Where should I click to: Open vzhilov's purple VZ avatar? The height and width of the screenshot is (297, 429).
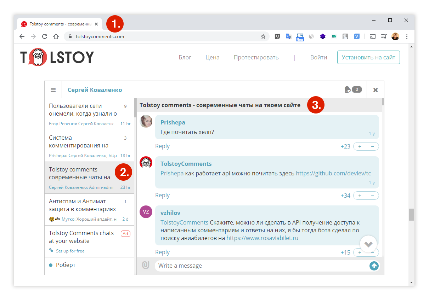[x=146, y=212]
